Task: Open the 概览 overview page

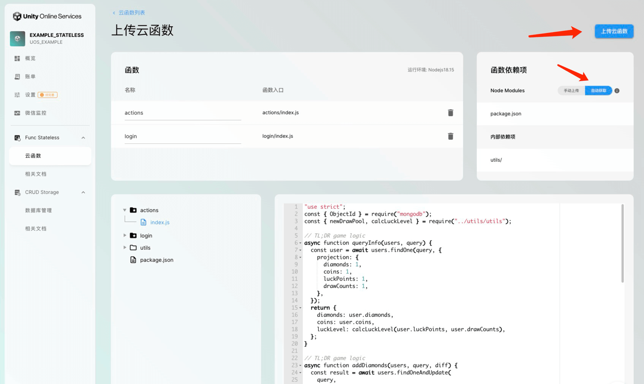Action: tap(30, 58)
